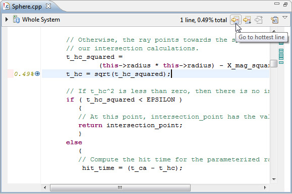This screenshot has width=292, height=194.
Task: Click the go to next hot line icon
Action: 247,20
